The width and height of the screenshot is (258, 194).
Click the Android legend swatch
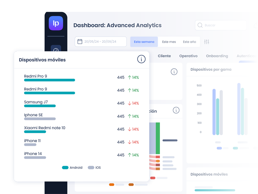(65, 168)
